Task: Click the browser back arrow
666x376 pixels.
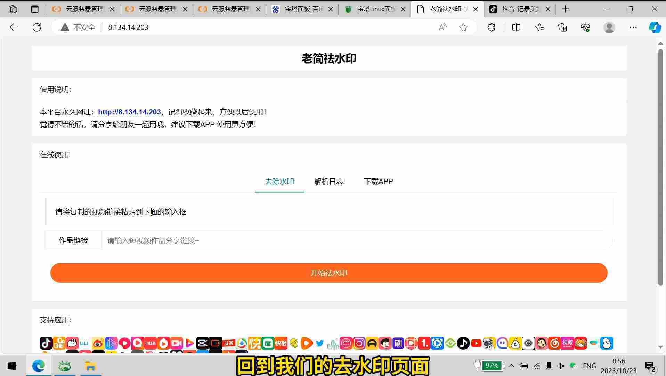Action: point(14,27)
